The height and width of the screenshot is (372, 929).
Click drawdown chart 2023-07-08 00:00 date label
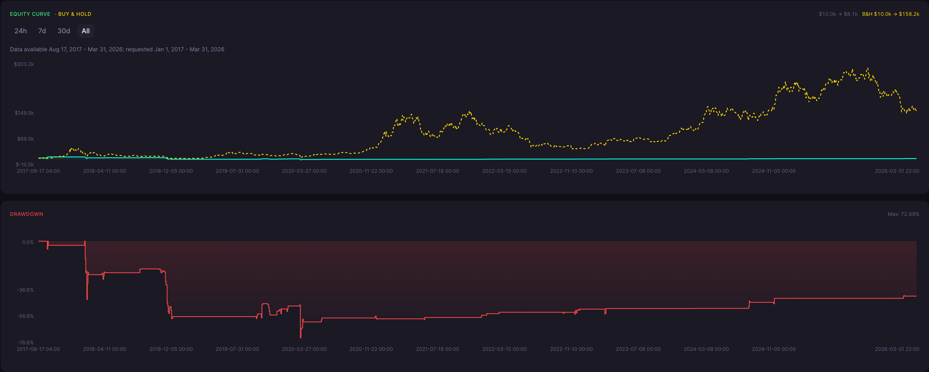[638, 349]
